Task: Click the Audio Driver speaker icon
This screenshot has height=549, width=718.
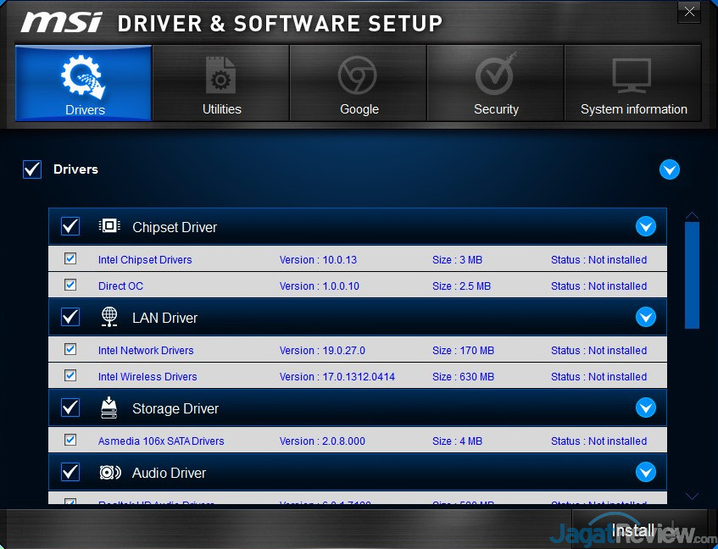Action: 110,473
